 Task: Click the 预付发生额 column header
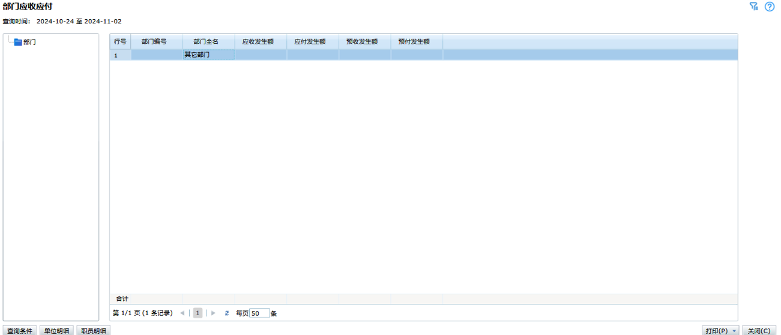pyautogui.click(x=414, y=42)
